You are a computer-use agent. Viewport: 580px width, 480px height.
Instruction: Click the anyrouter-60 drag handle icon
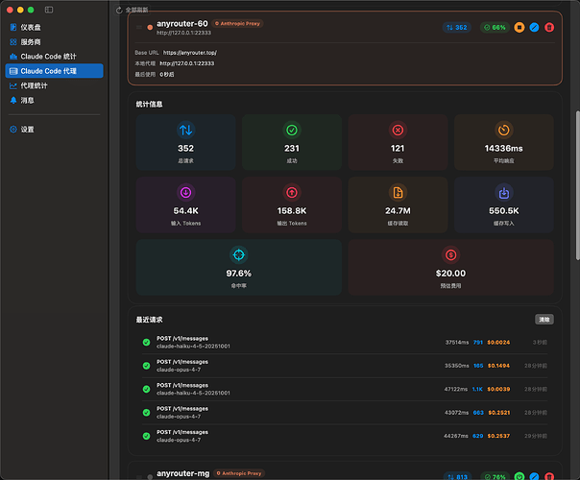click(139, 28)
